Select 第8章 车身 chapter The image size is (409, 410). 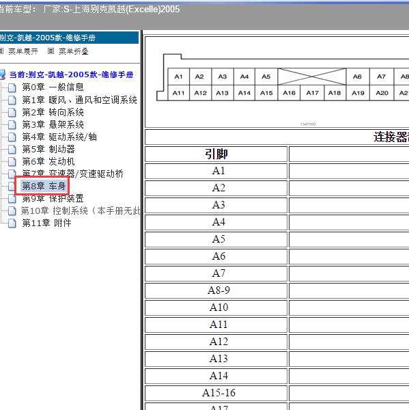pyautogui.click(x=44, y=186)
